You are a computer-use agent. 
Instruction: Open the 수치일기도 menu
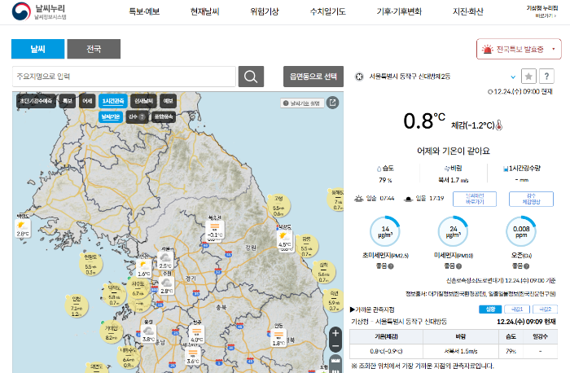coord(327,11)
